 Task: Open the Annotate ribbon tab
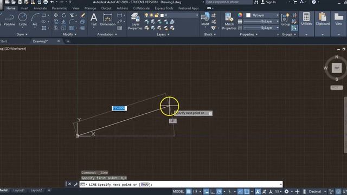(x=40, y=8)
